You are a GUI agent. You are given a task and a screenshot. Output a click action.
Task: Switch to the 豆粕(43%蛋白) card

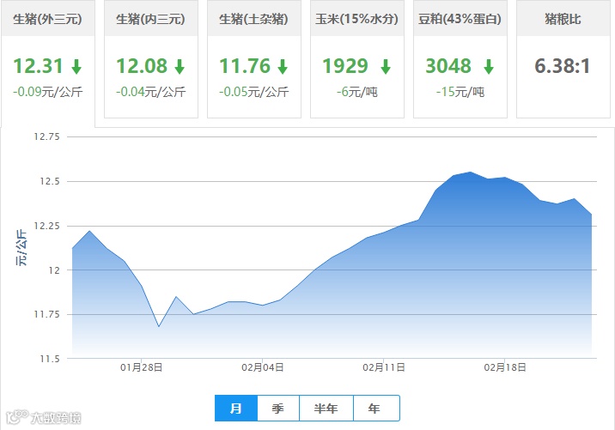[460, 59]
